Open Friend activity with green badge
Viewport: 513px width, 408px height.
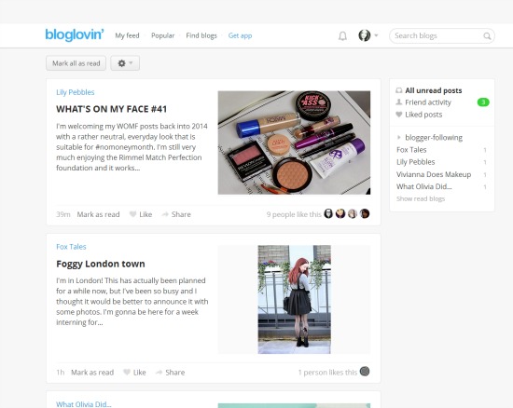(x=442, y=102)
